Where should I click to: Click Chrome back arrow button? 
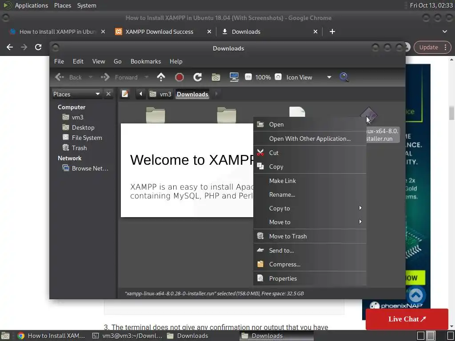click(10, 47)
